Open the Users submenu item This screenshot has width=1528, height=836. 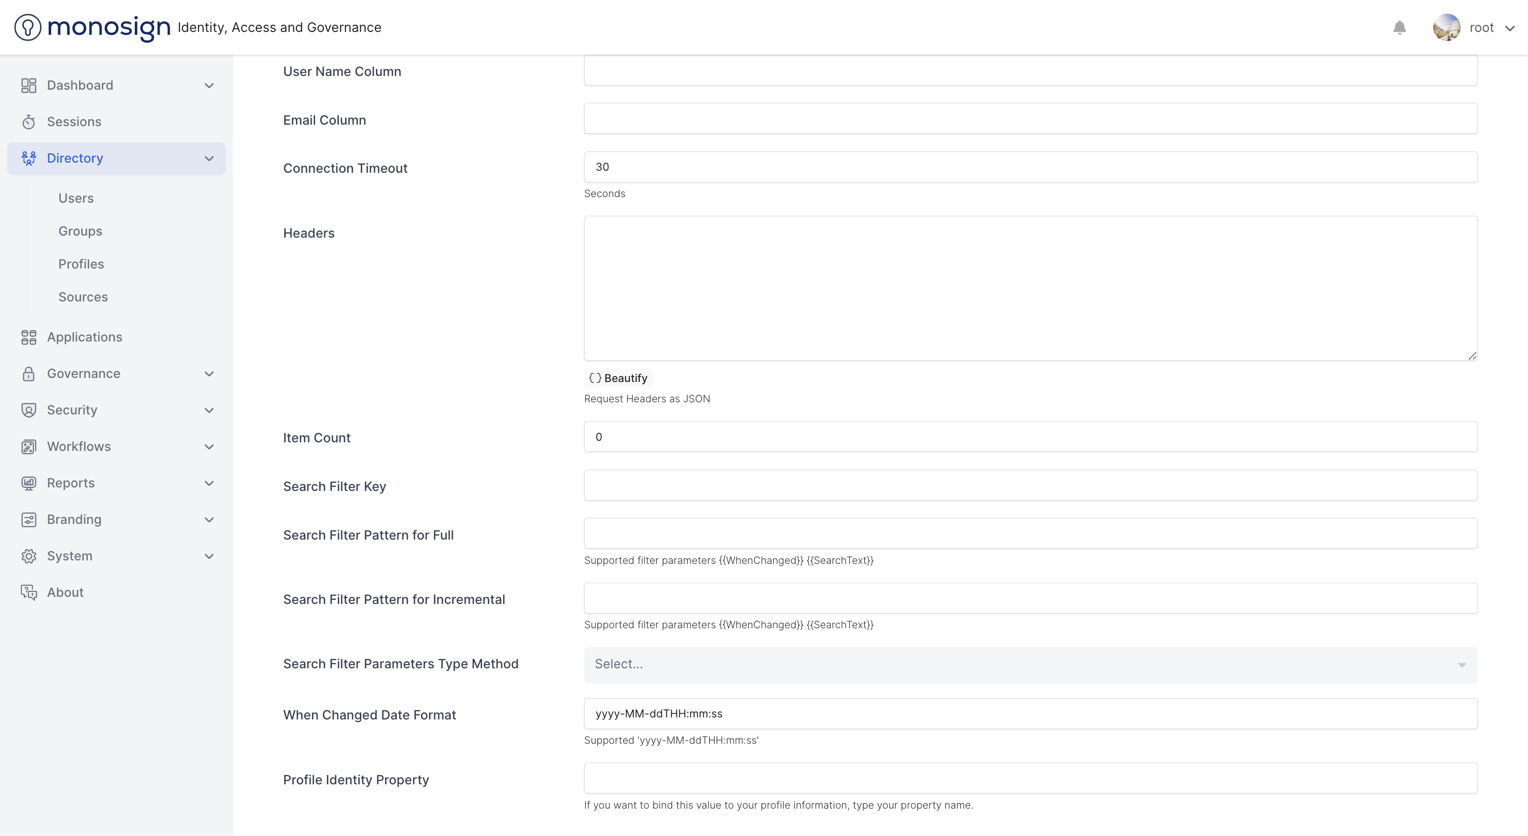[x=76, y=198]
